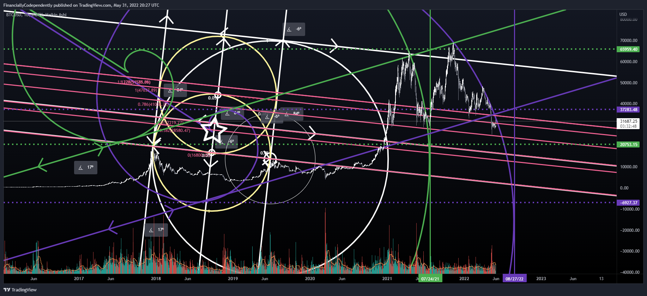Click the 20753.15 green price label

pyautogui.click(x=629, y=145)
